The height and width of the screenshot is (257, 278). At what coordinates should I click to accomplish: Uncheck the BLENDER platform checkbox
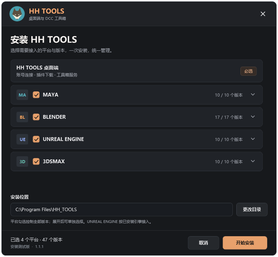pyautogui.click(x=36, y=117)
